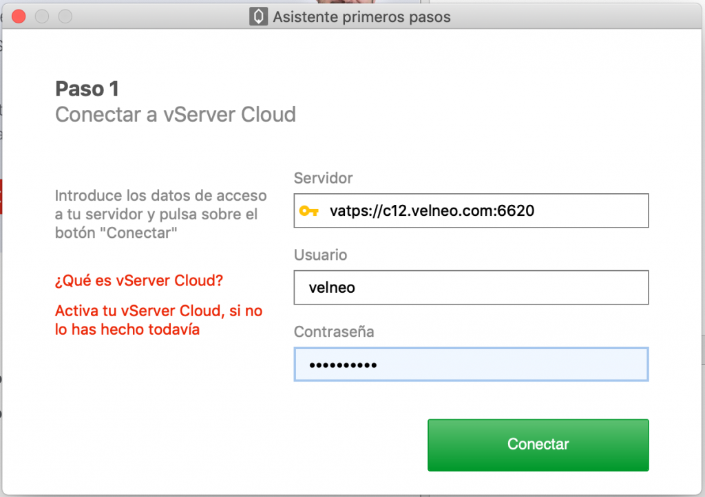Click the Conectar a vServer Cloud subtitle
The height and width of the screenshot is (497, 705).
pos(176,114)
